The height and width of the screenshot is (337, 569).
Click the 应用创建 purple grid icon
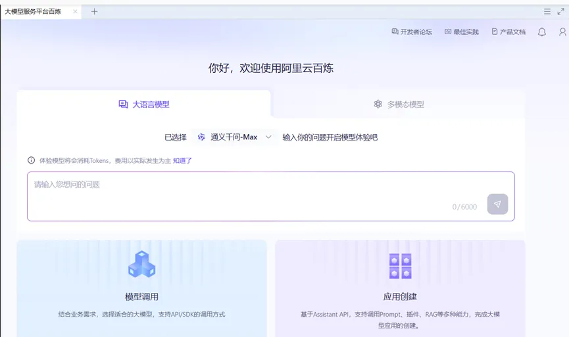pyautogui.click(x=400, y=266)
